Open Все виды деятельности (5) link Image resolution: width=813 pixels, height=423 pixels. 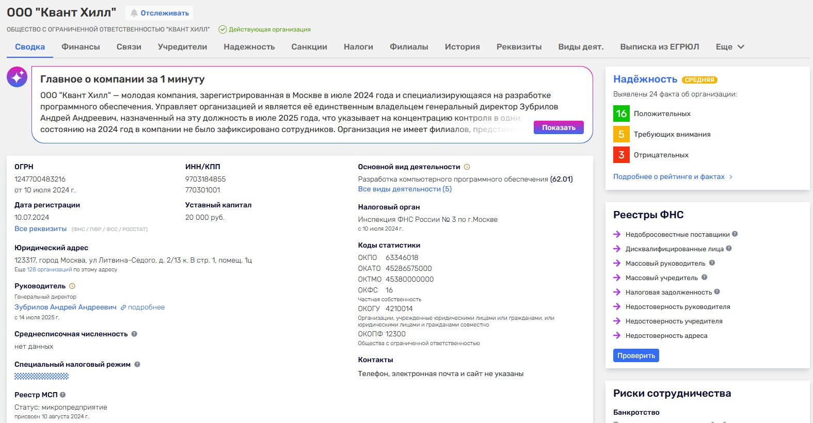tap(405, 189)
